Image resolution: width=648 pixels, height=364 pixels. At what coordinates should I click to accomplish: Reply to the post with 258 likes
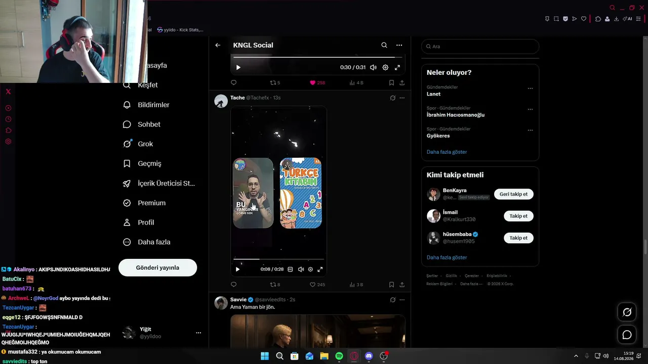pos(233,82)
